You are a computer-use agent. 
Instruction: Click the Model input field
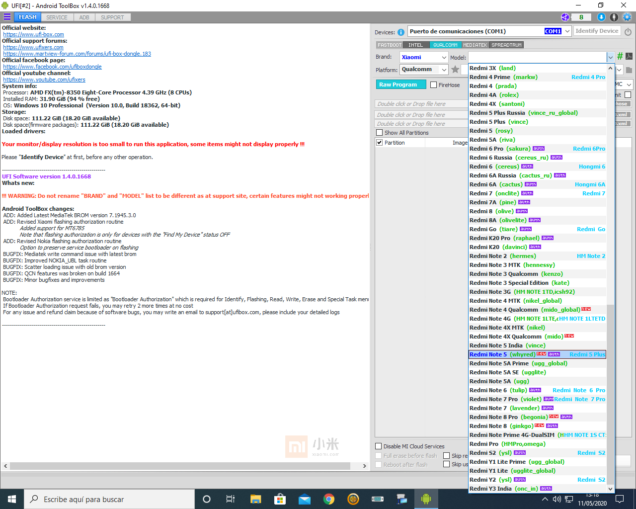click(x=537, y=57)
